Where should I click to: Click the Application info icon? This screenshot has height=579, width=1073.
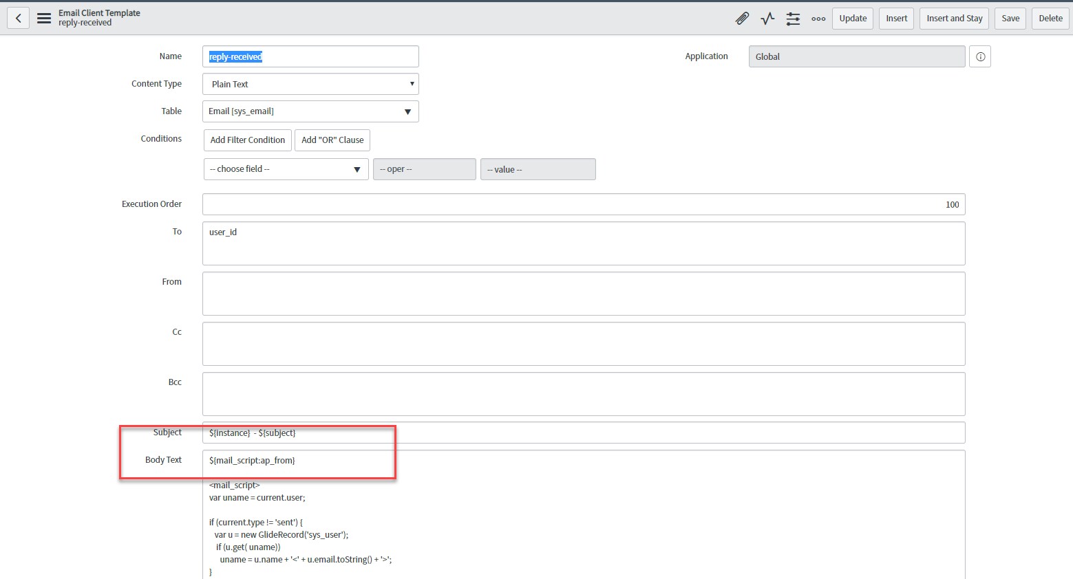[980, 56]
